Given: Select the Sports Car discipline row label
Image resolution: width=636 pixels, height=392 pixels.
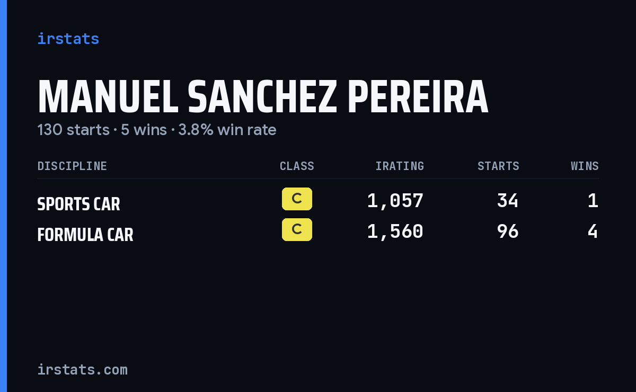Looking at the screenshot, I should coord(78,204).
